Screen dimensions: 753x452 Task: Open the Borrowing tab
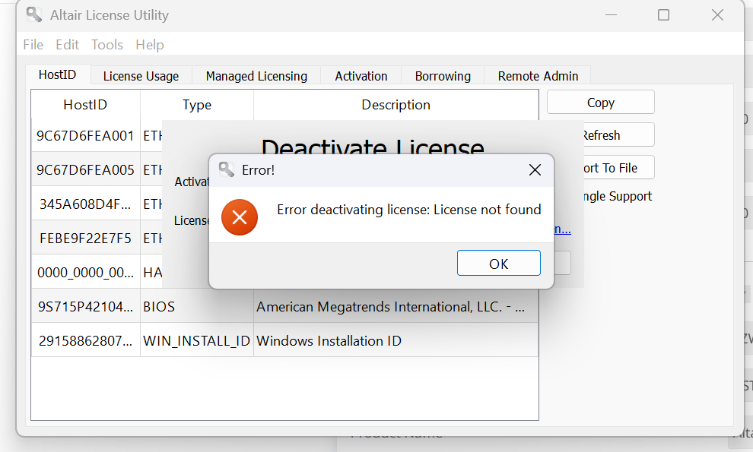443,76
